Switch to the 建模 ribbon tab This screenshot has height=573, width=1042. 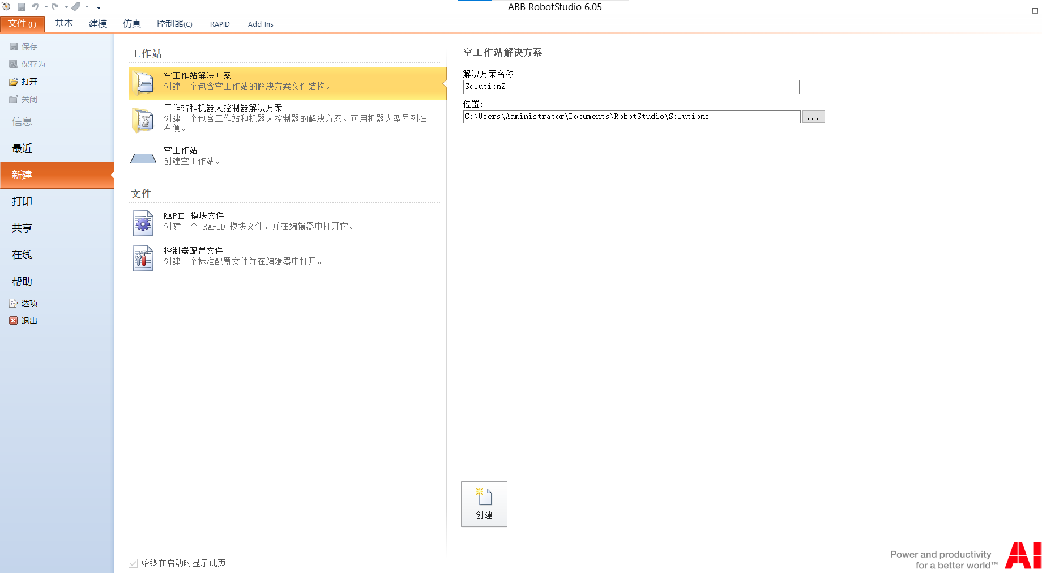click(x=97, y=24)
